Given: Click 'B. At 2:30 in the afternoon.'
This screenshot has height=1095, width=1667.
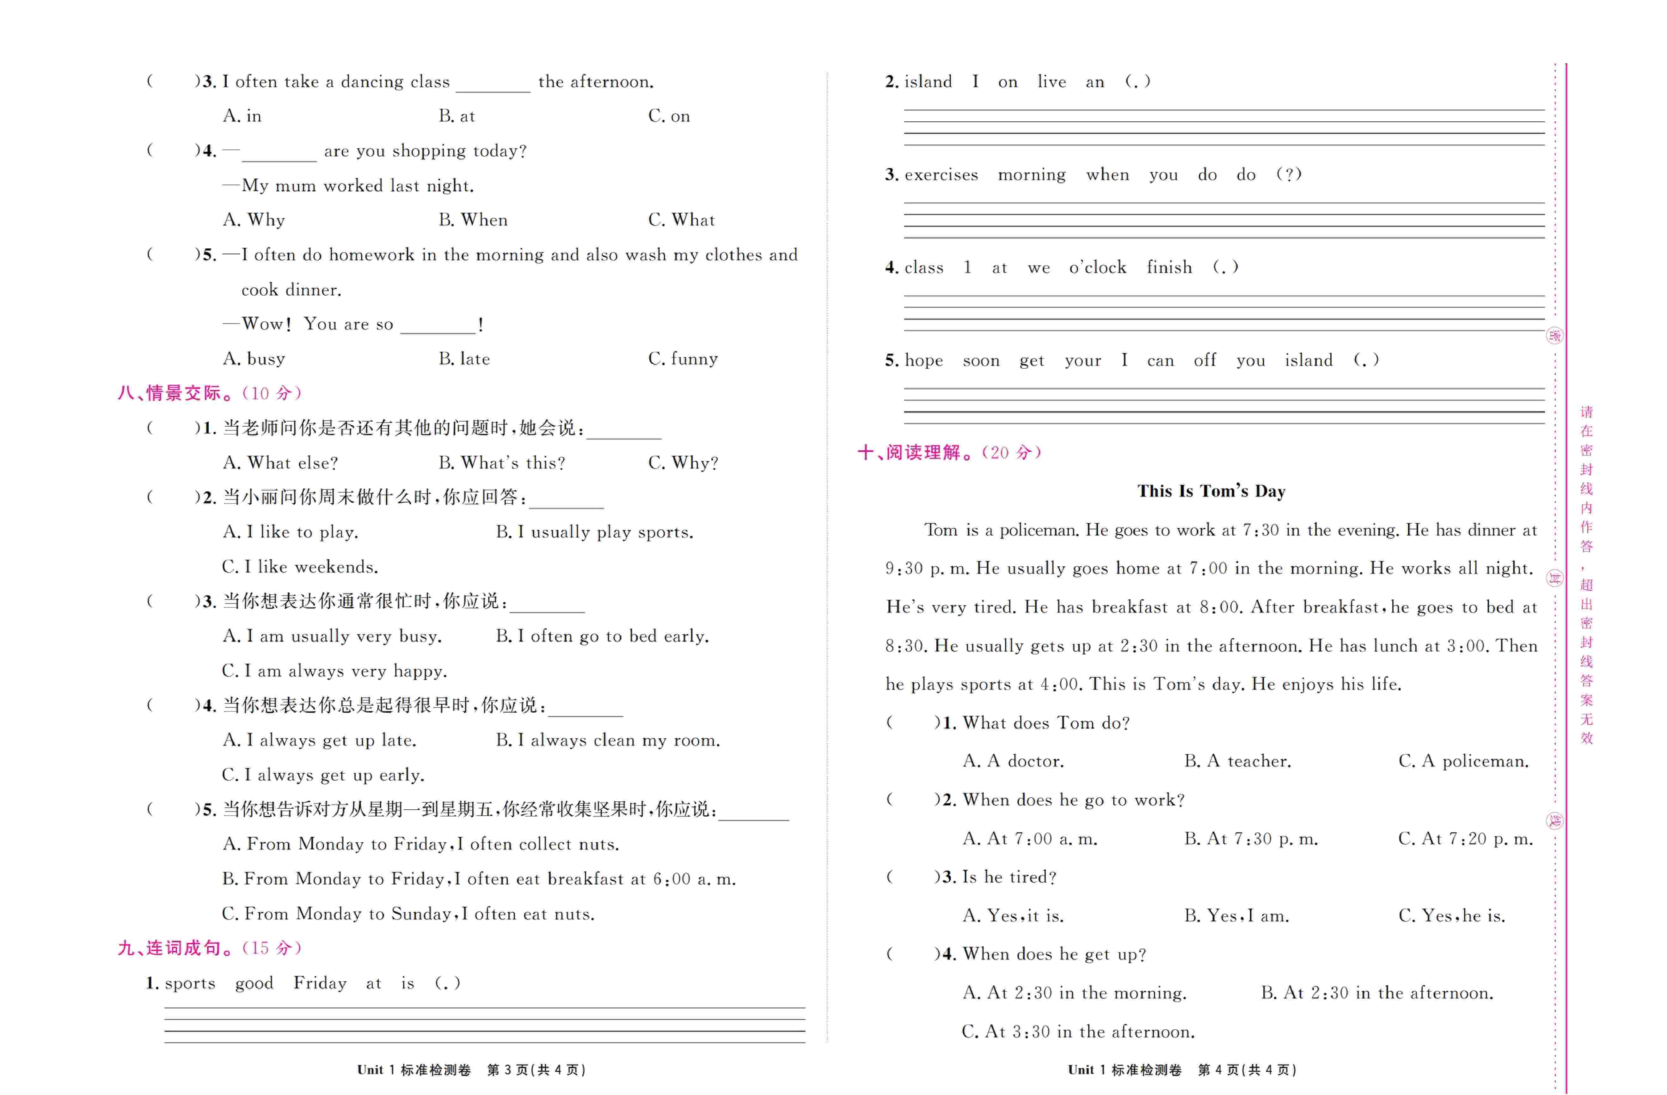Looking at the screenshot, I should [1377, 994].
